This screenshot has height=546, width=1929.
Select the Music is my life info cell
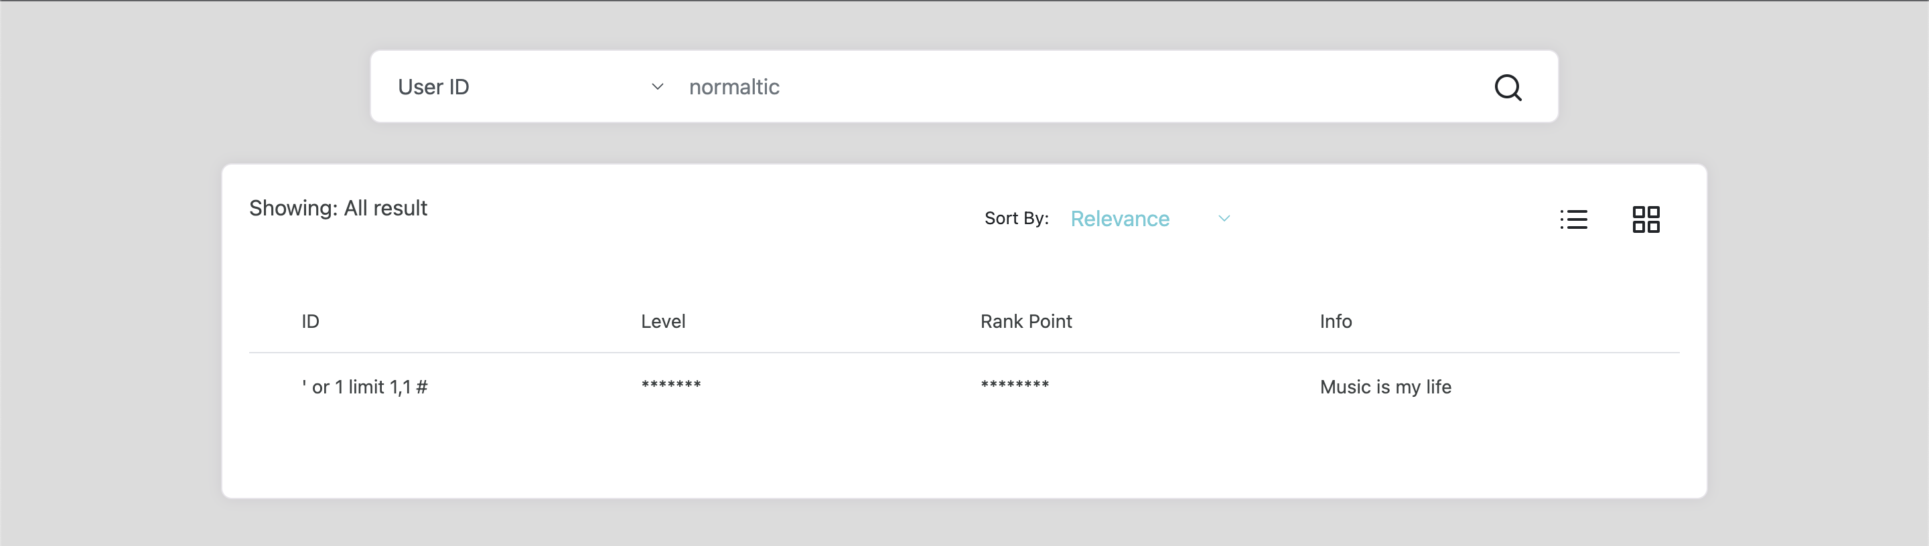tap(1385, 387)
